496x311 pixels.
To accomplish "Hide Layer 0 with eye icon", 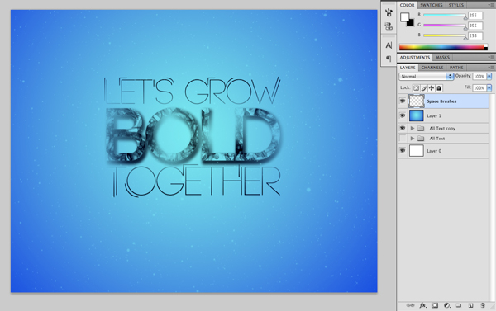I will coord(403,151).
